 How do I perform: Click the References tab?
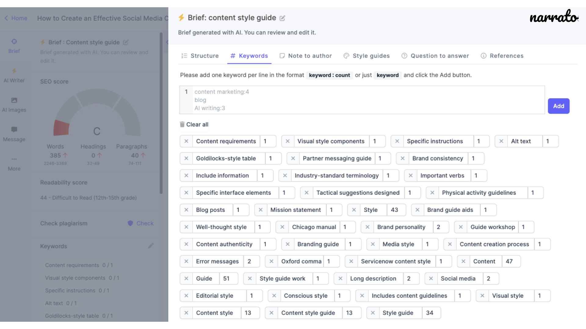click(506, 55)
